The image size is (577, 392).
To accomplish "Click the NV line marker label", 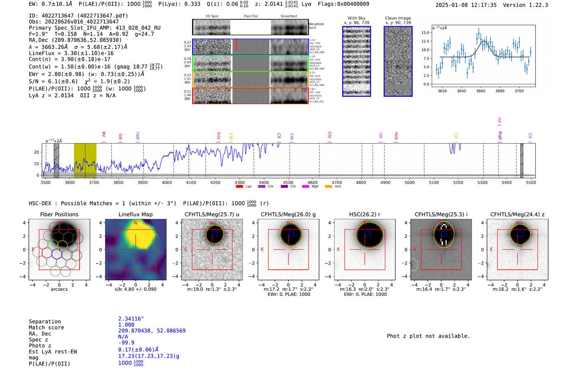I will (104, 135).
